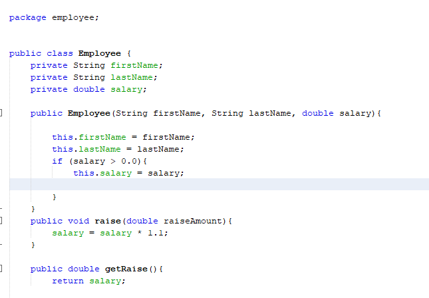The image size is (429, 298).
Task: Click "salary;" right of the this.salary assignment
Action: pos(166,174)
